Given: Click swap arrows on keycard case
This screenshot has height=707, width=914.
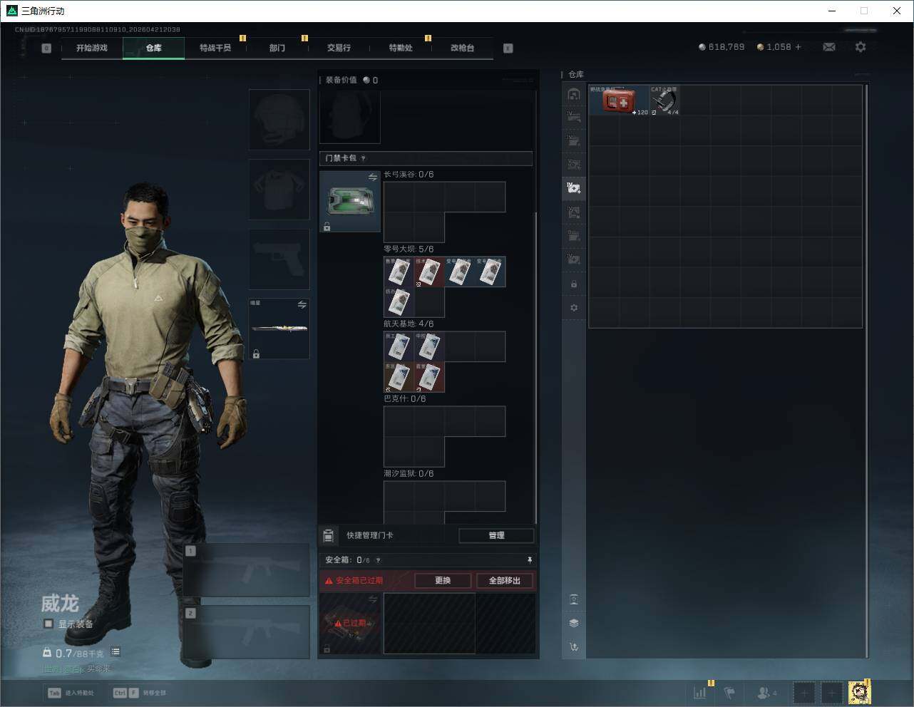Looking at the screenshot, I should (372, 177).
